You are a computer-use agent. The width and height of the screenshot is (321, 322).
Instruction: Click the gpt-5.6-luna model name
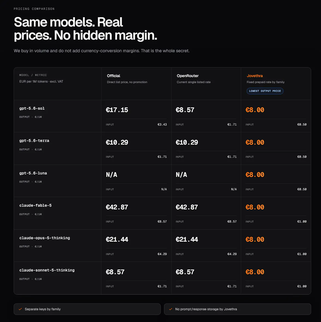coord(33,173)
